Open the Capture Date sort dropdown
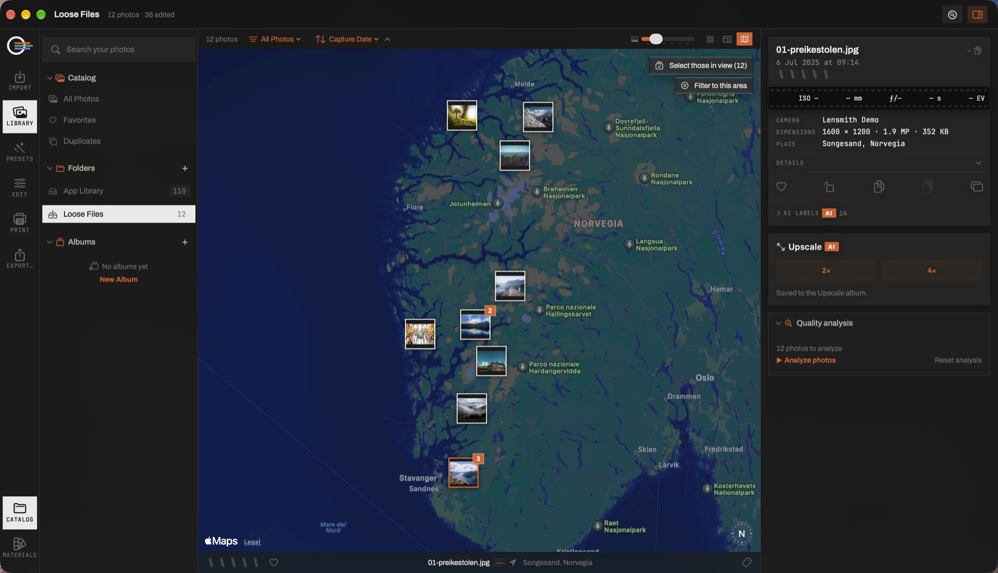Screen dimensions: 998x573 [347, 39]
